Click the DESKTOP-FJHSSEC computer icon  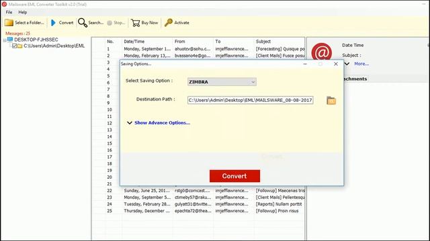10,39
